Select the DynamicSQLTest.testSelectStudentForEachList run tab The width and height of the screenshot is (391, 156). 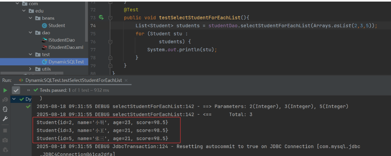pos(74,80)
